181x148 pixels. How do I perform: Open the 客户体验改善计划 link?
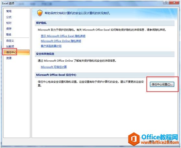(x=51, y=46)
